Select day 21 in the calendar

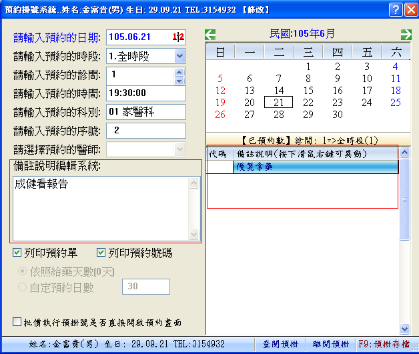click(279, 102)
